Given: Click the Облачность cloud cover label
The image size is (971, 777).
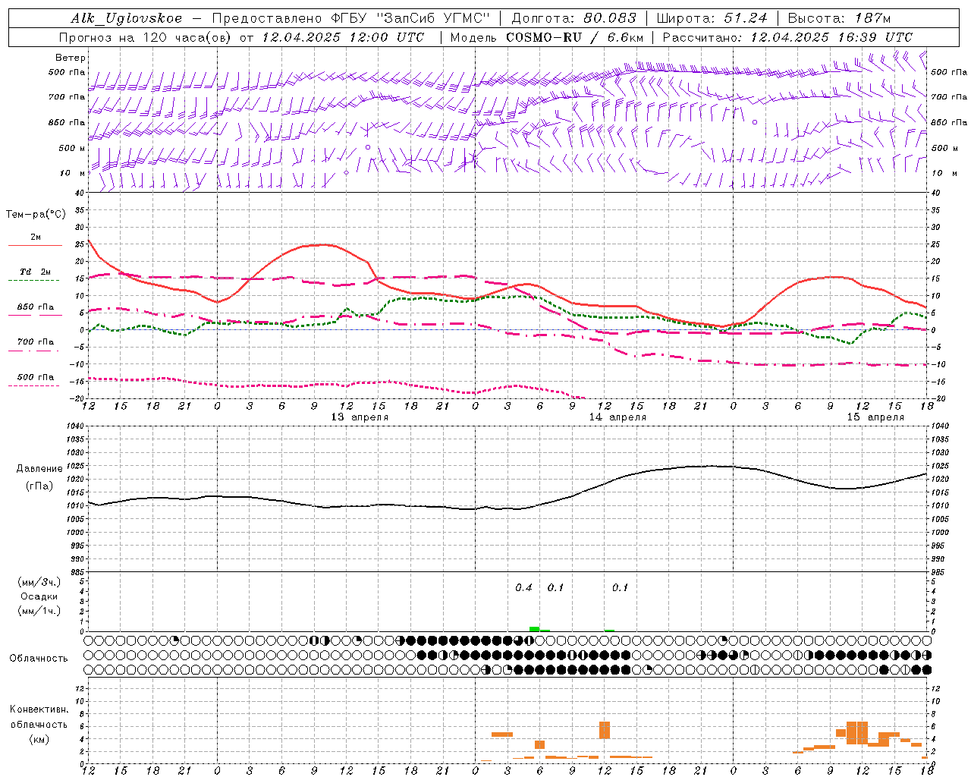Looking at the screenshot, I should tap(39, 659).
